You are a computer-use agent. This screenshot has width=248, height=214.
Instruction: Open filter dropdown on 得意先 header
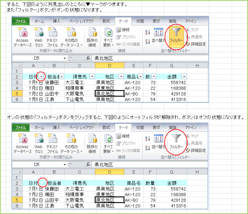(x=92, y=77)
